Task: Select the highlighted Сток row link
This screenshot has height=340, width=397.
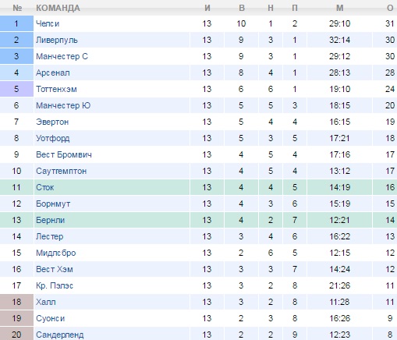Action: [x=45, y=187]
